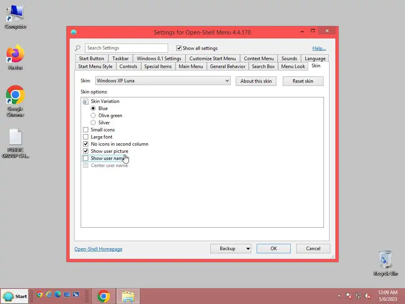Click the Skin Variation gear icon

[85, 101]
